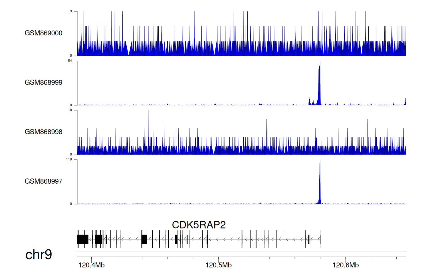Click the rightmost exon of the CDK5RAP2 gene
This screenshot has width=428, height=279.
pyautogui.click(x=320, y=239)
